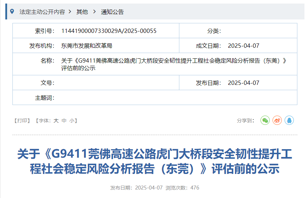The image size is (308, 198).
Task: Open 通知公告 breadcrumb section
Action: (x=112, y=12)
